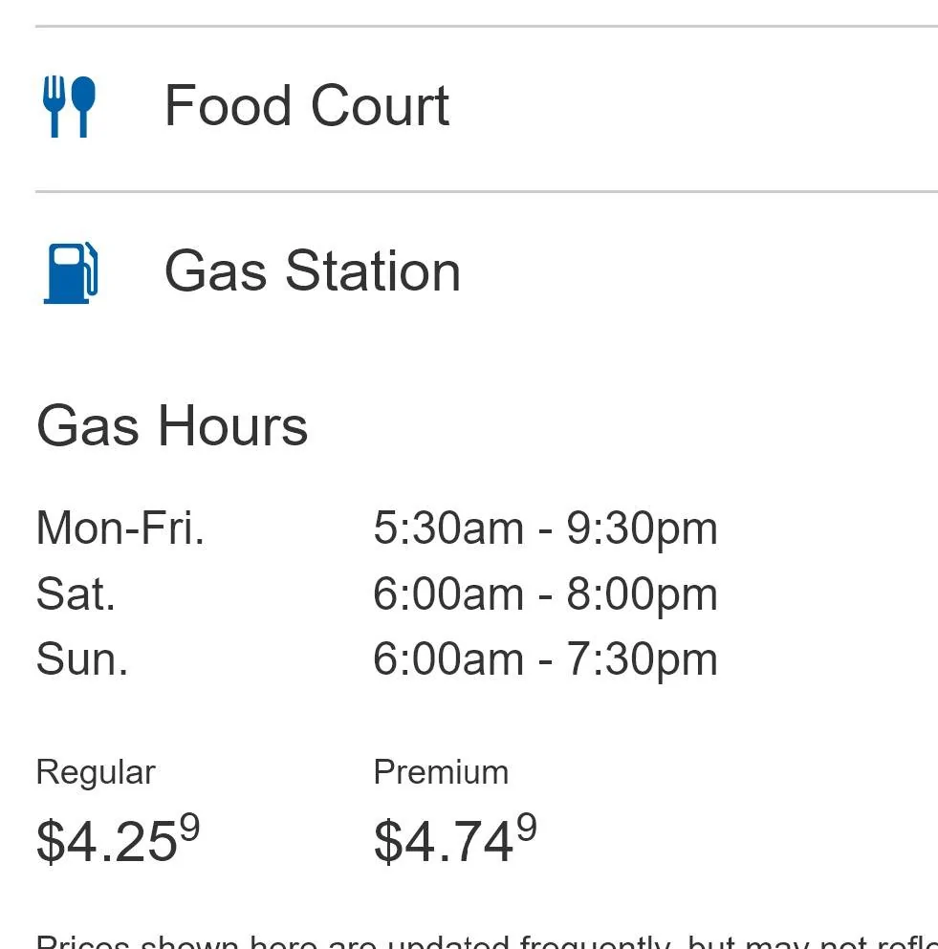
Task: Click the Gas Station pump icon
Action: coord(70,272)
